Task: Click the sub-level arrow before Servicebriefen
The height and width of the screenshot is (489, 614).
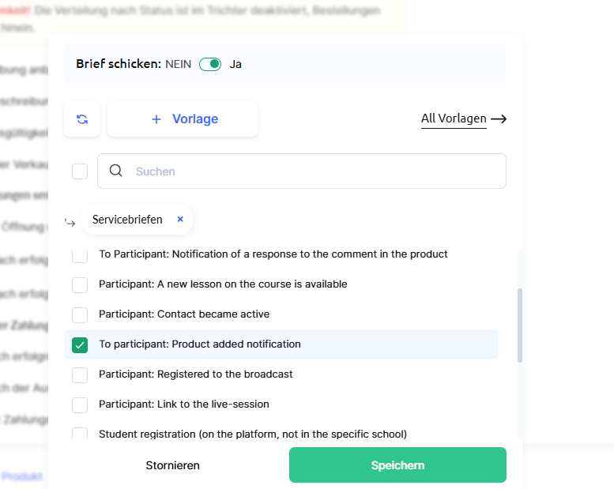Action: [70, 222]
